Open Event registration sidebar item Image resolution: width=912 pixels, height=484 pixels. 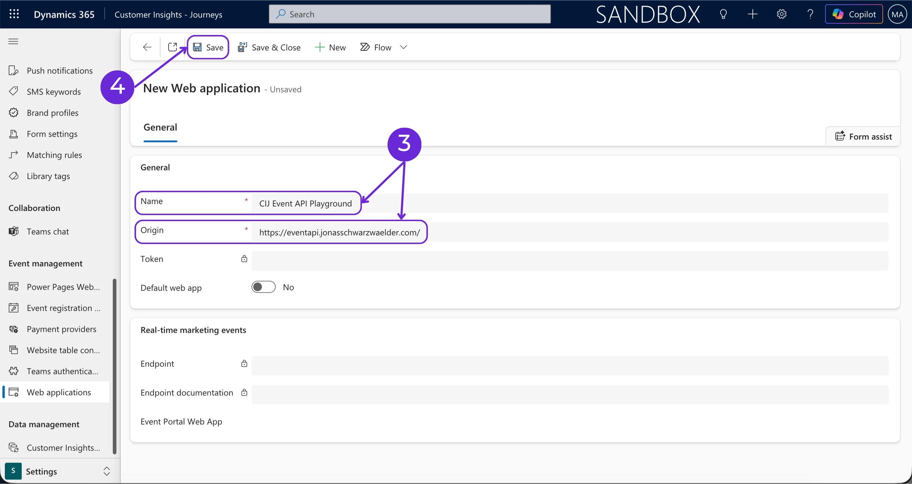tap(55, 308)
